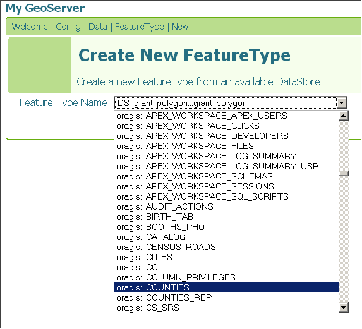
Task: Open the Config breadcrumb link
Action: click(x=68, y=27)
